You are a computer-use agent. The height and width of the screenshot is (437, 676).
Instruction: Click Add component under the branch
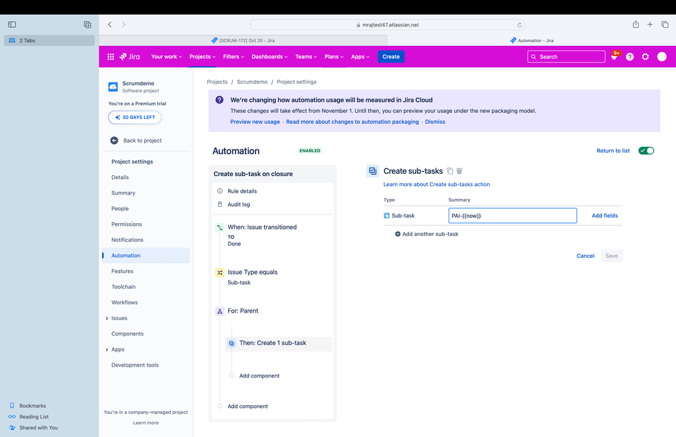coord(259,376)
